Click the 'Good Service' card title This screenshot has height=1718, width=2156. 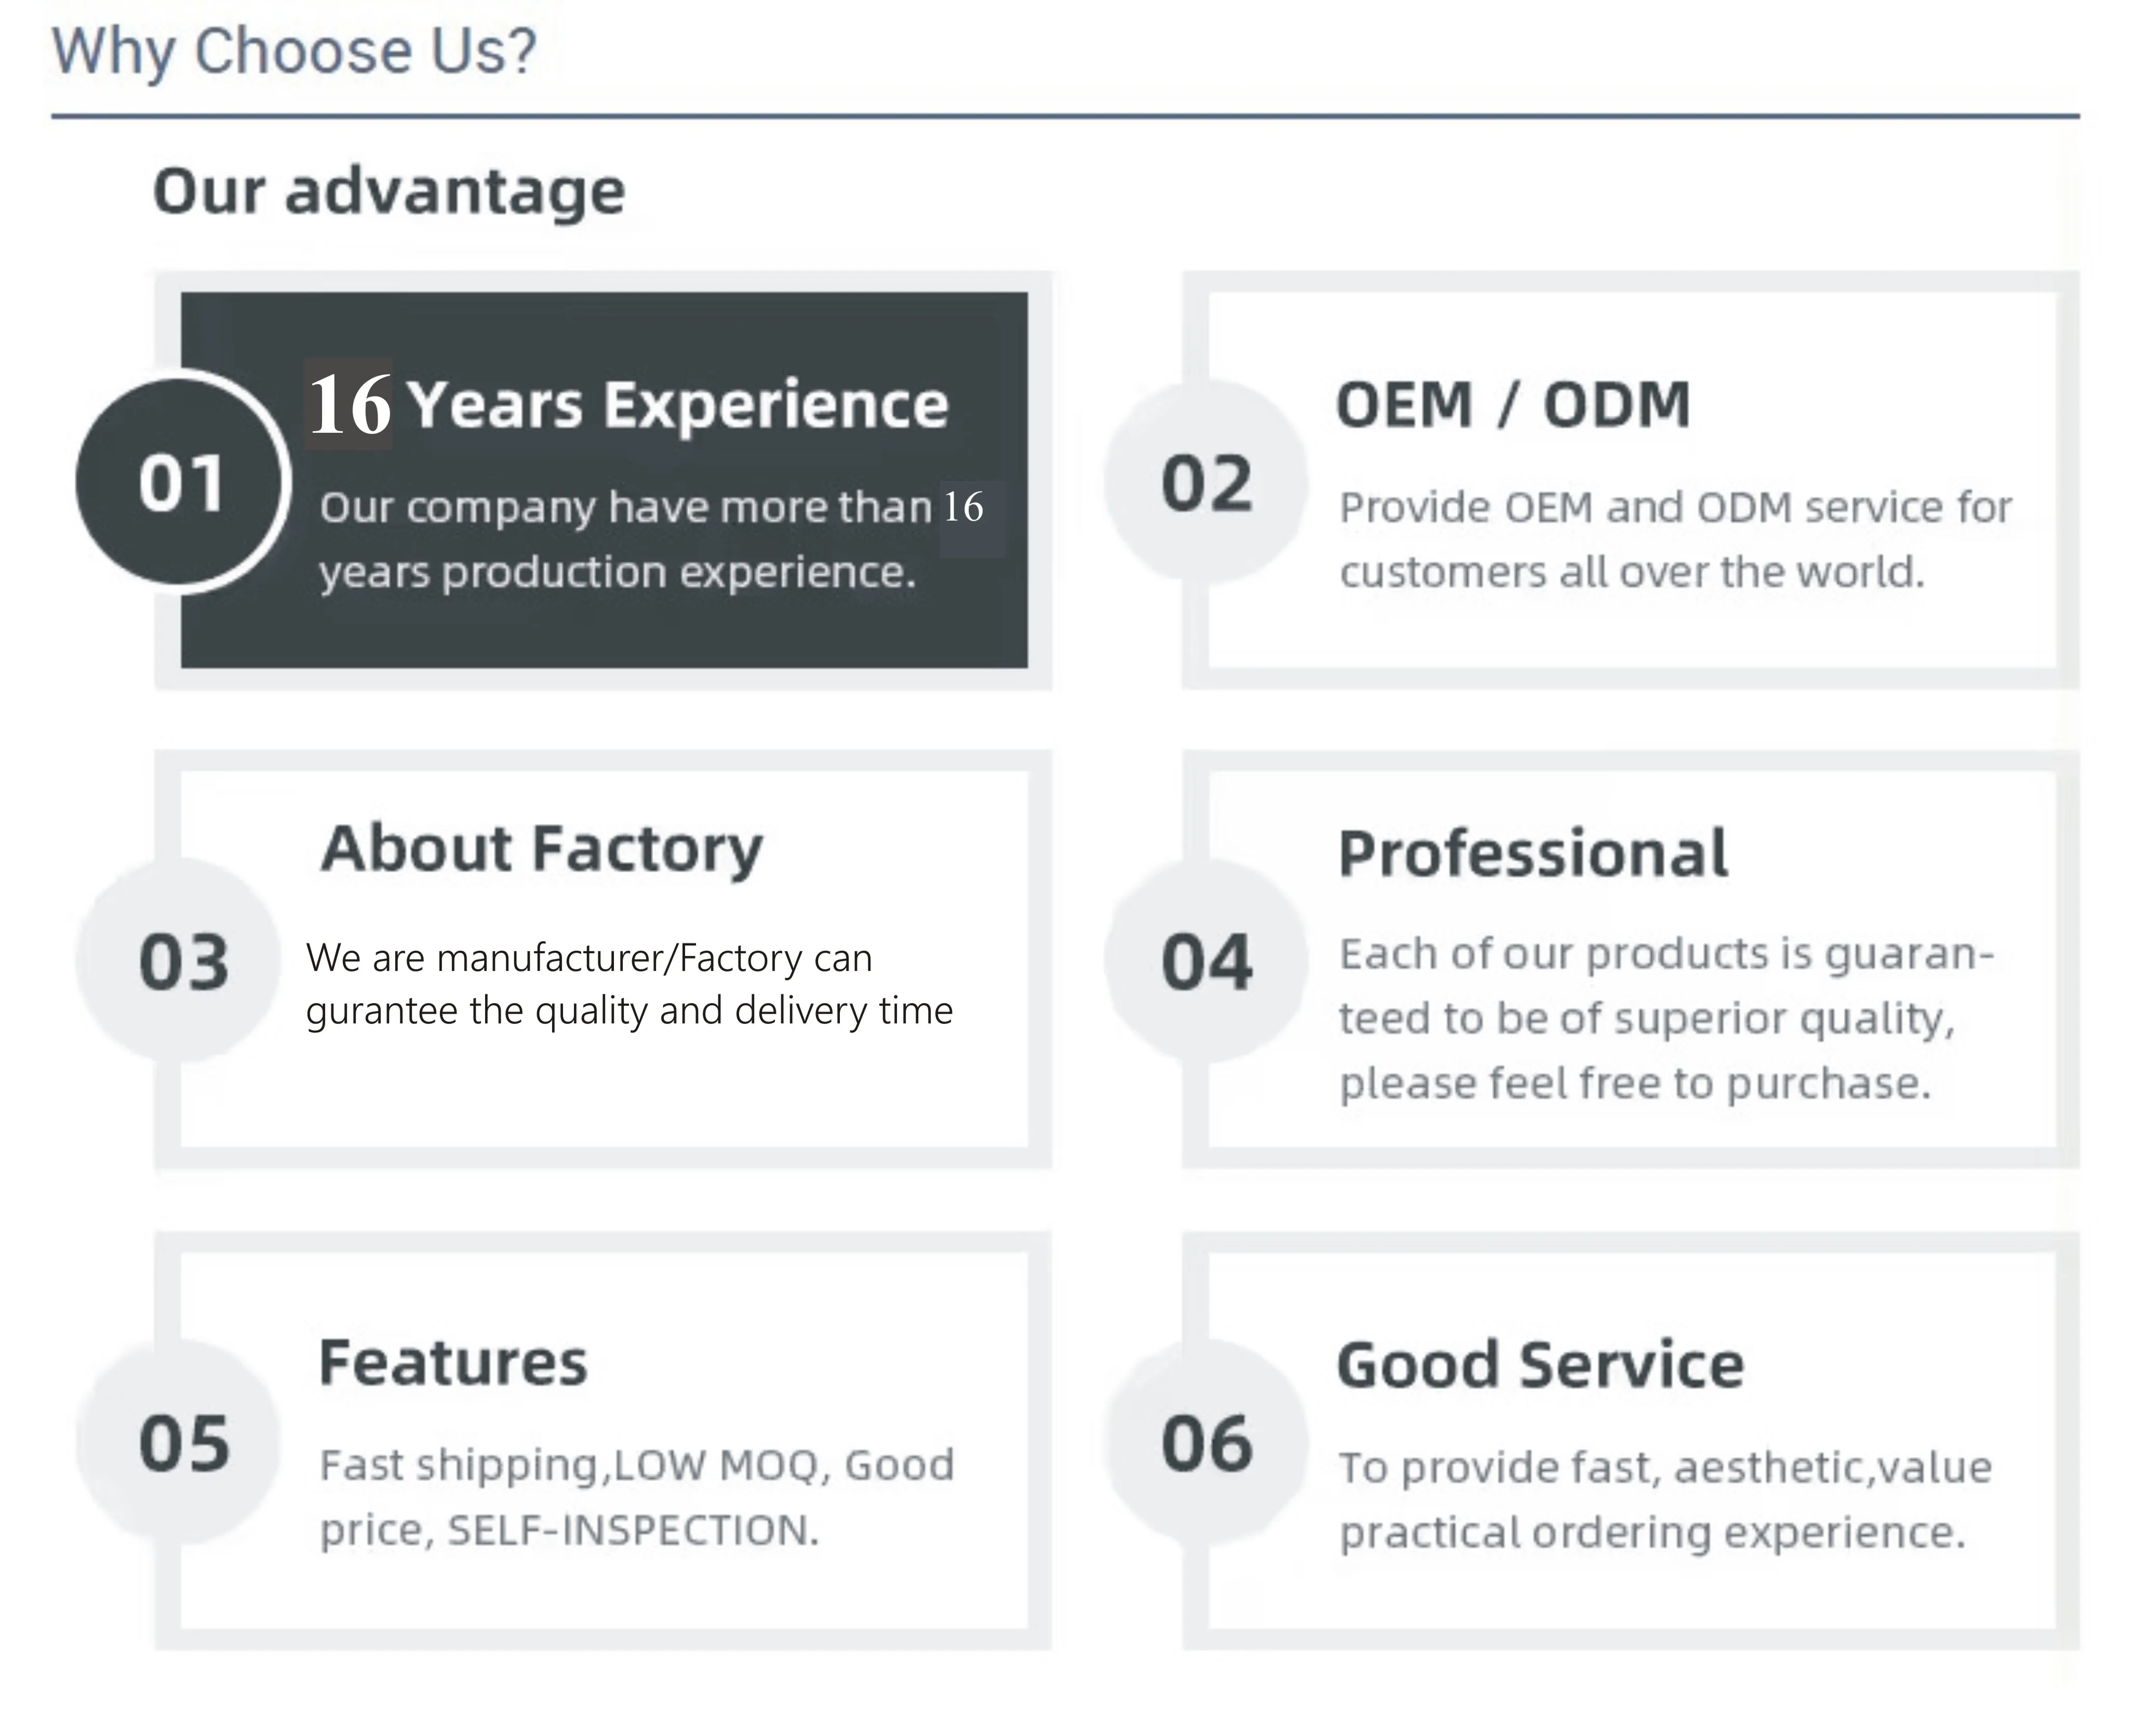point(1540,1365)
